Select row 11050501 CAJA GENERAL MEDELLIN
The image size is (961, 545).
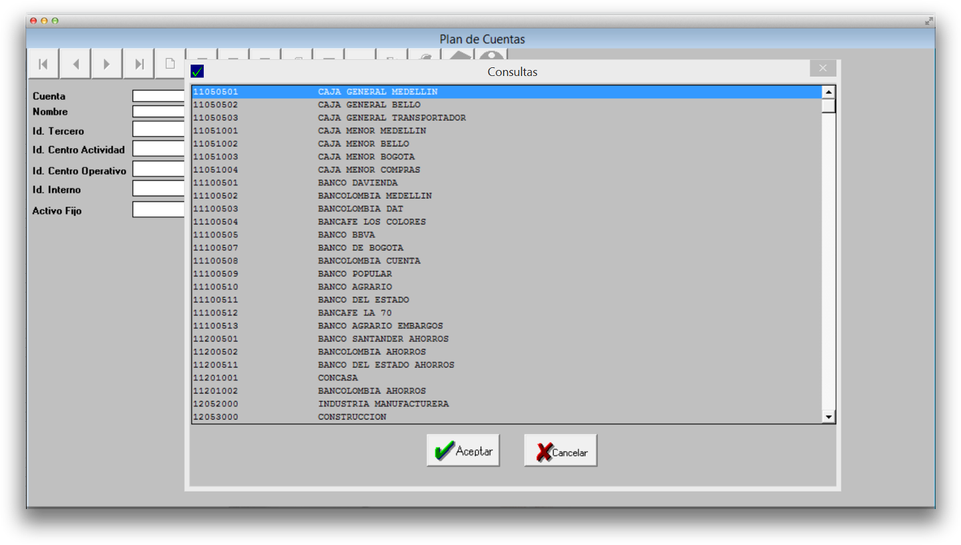tap(506, 92)
